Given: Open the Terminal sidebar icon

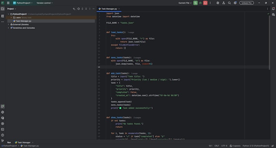Looking at the screenshot, I should [2, 129].
